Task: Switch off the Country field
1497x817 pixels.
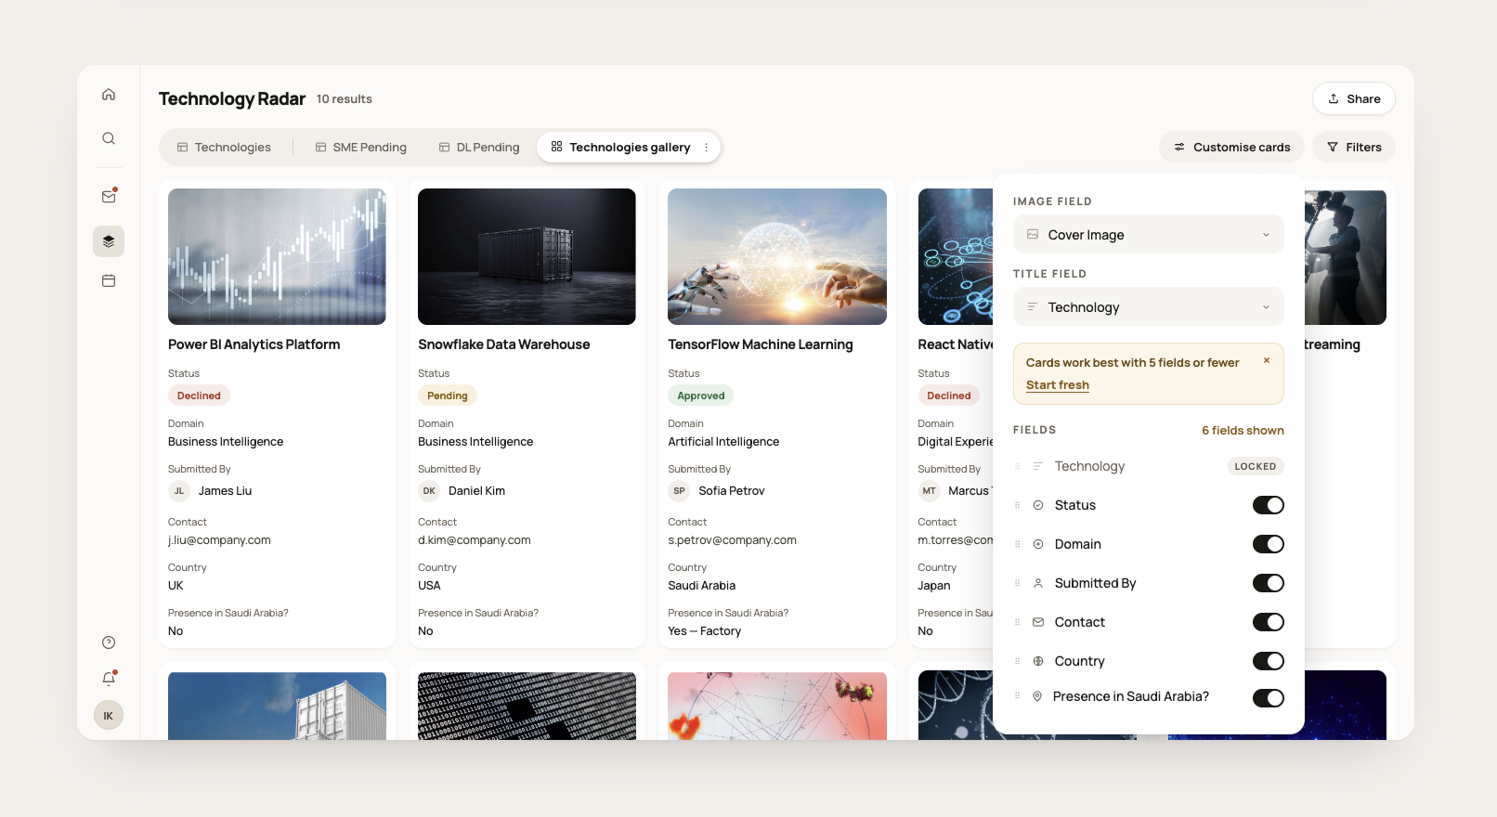Action: (1269, 661)
